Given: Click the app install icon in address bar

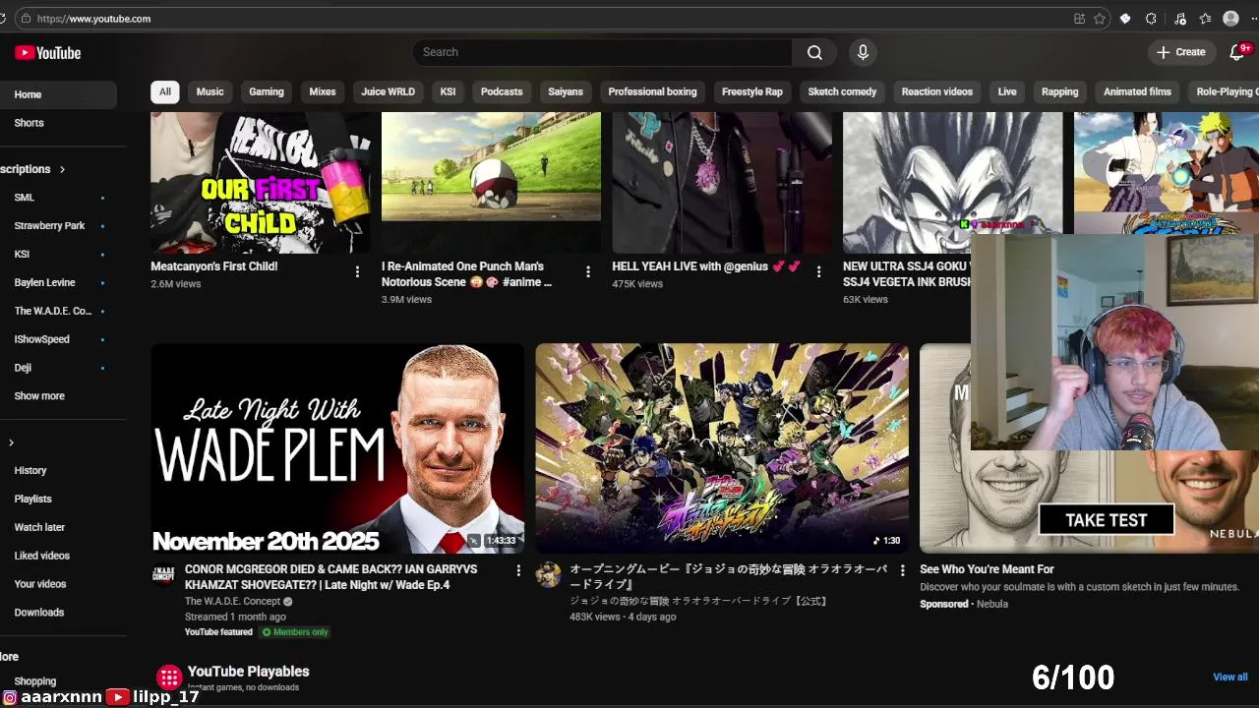Looking at the screenshot, I should tap(1079, 19).
